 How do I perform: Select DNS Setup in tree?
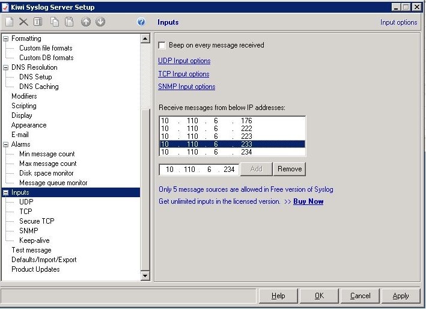[35, 77]
